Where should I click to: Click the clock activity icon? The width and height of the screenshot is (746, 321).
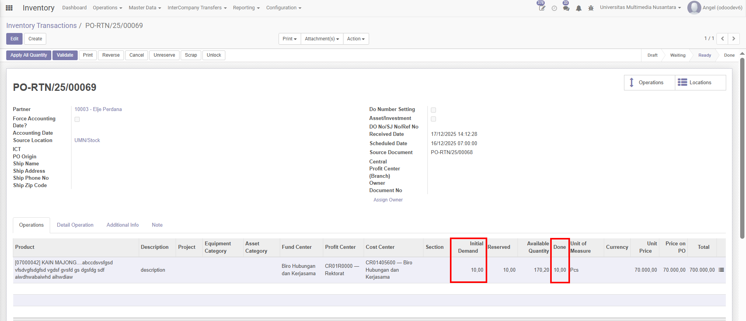[554, 8]
